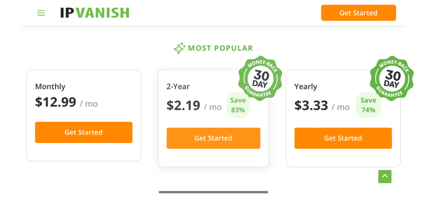
Task: Click Get Started under Monthly plan
Action: pos(83,132)
